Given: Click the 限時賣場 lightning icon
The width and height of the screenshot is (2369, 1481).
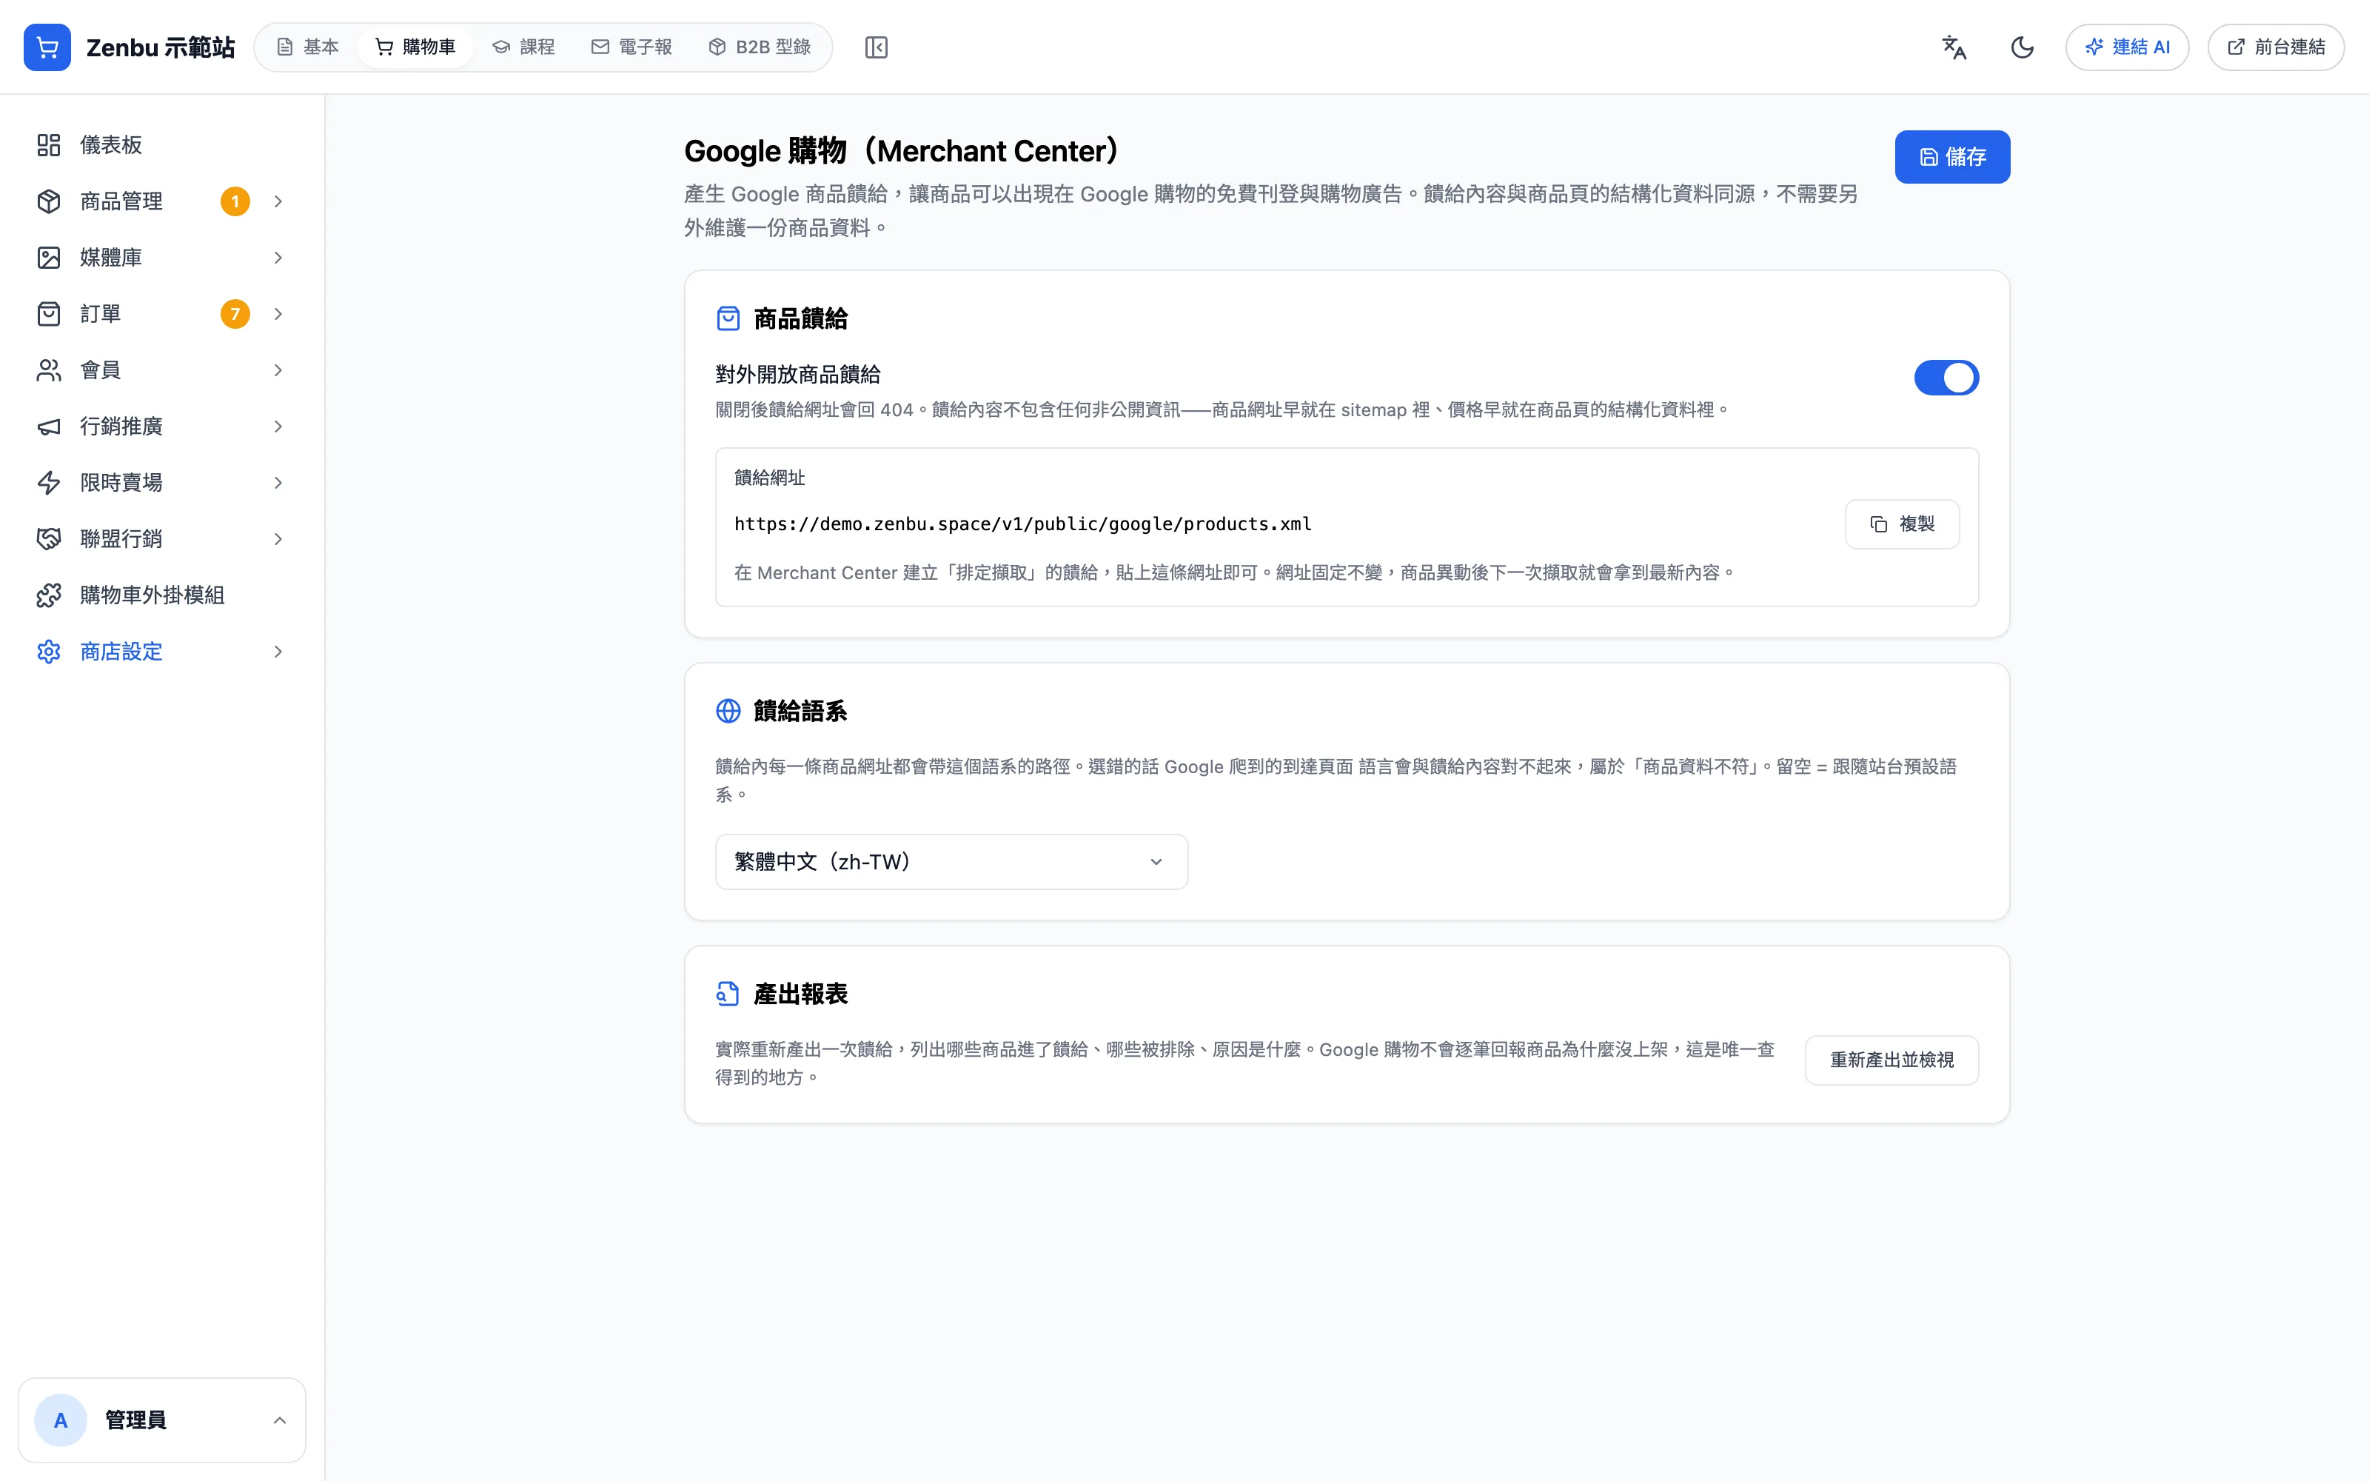Looking at the screenshot, I should [x=49, y=483].
